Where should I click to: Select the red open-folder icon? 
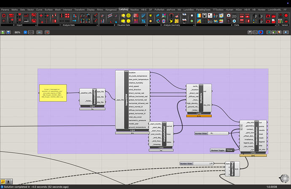[x=274, y=16]
